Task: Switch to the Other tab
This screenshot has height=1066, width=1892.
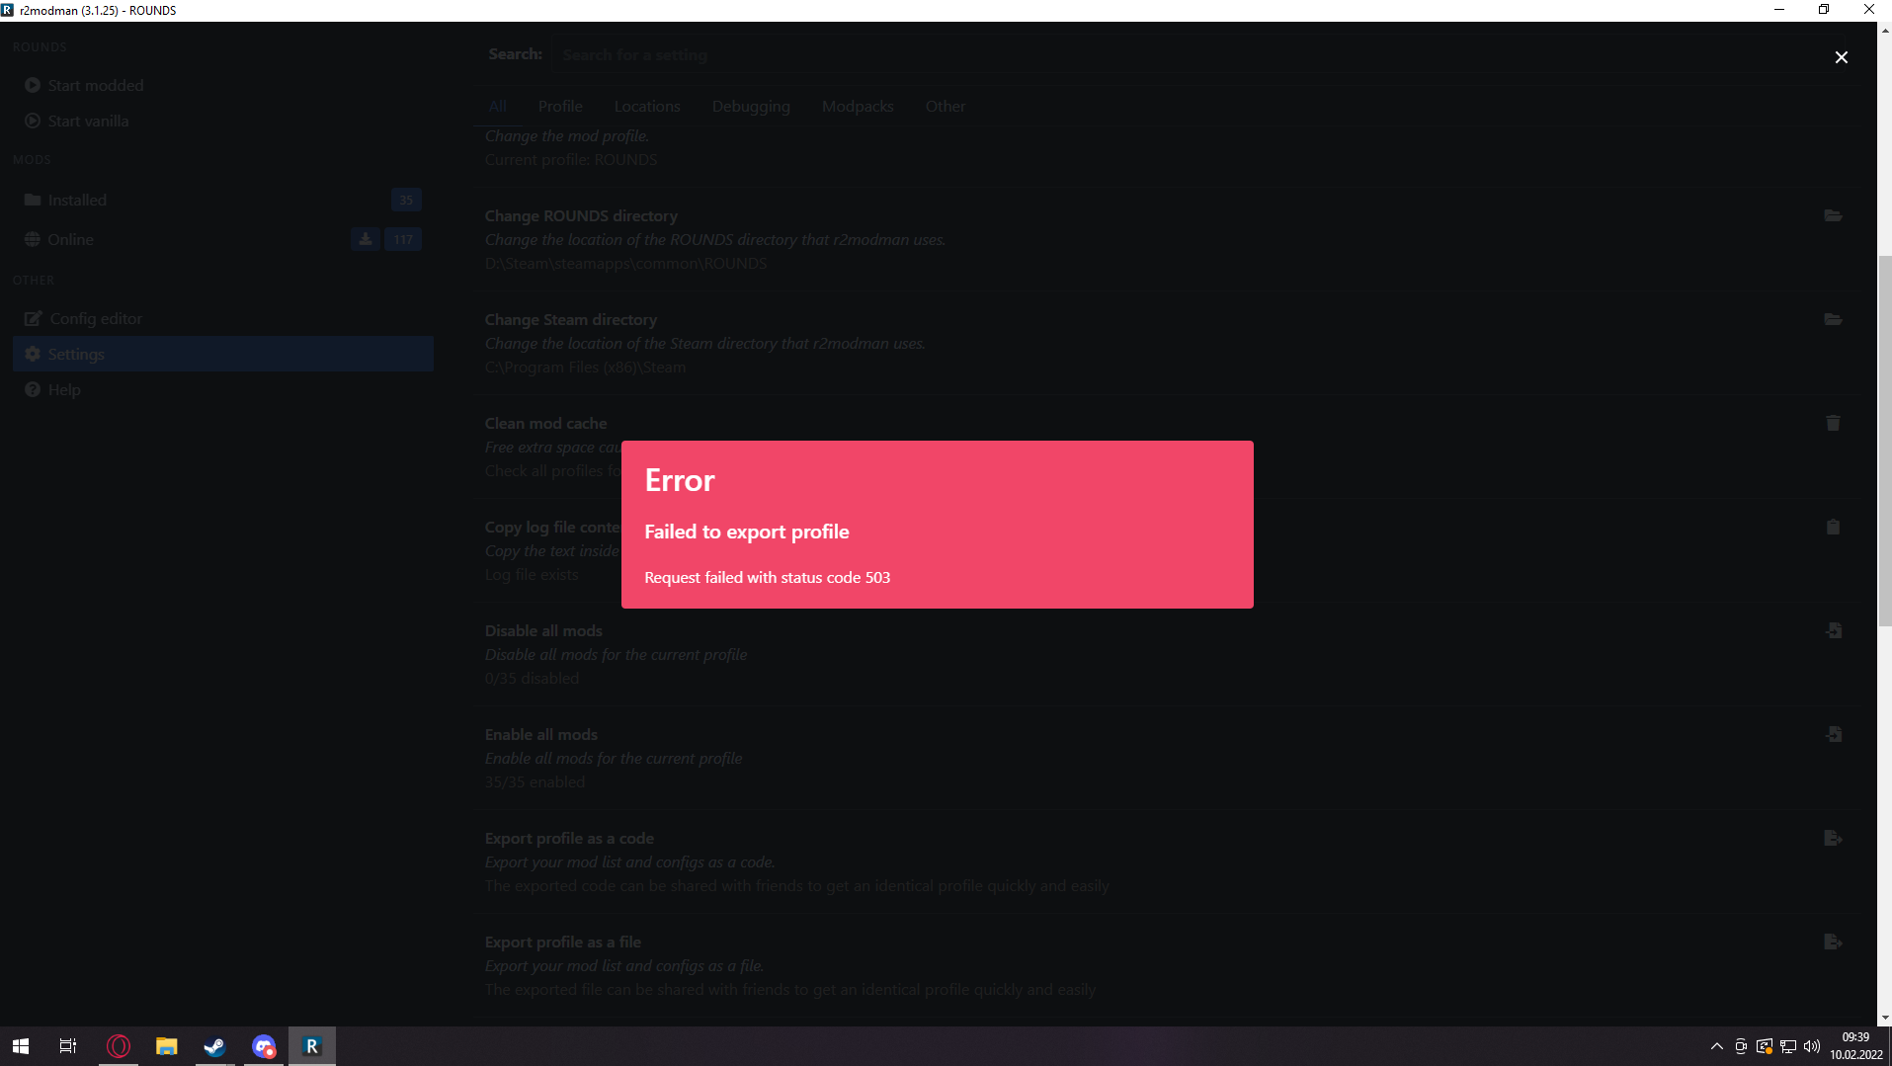Action: pos(946,106)
